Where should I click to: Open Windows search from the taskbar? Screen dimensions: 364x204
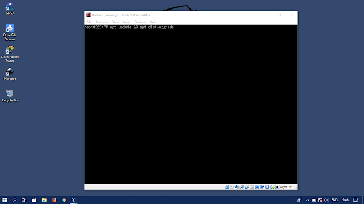tap(14, 200)
